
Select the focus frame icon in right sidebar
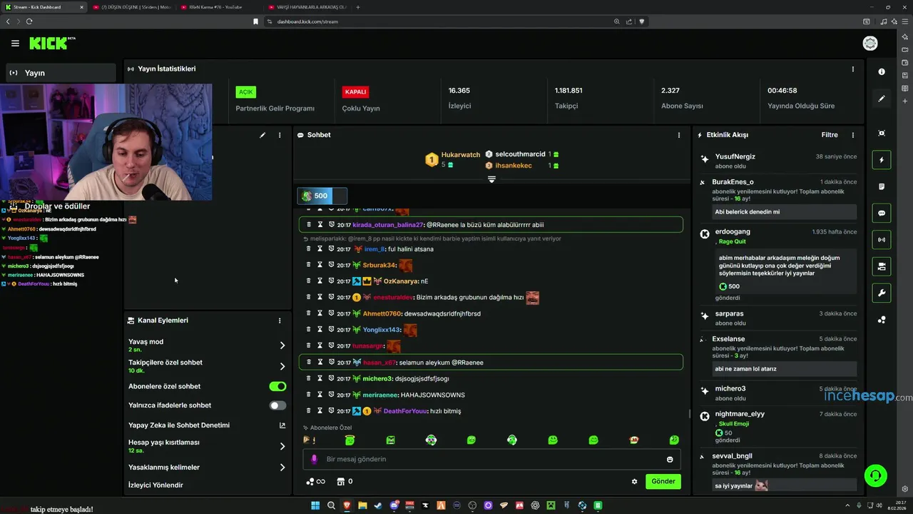(882, 133)
